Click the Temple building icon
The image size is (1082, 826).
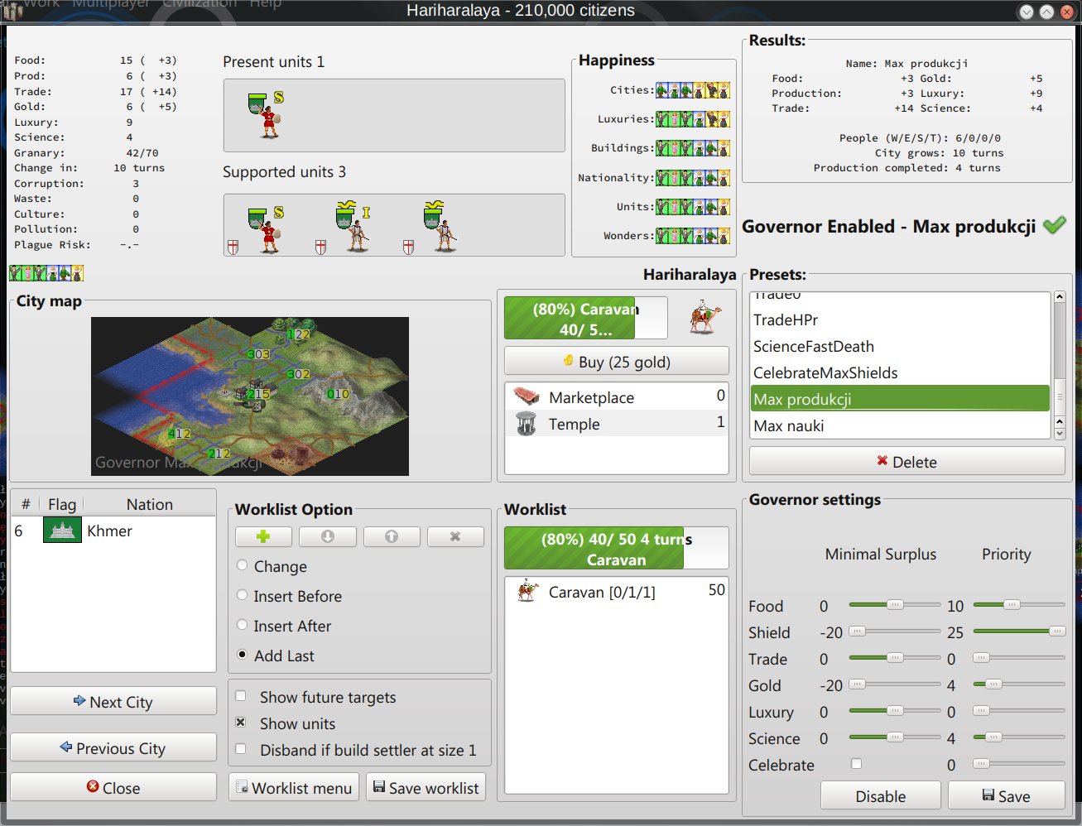click(527, 424)
